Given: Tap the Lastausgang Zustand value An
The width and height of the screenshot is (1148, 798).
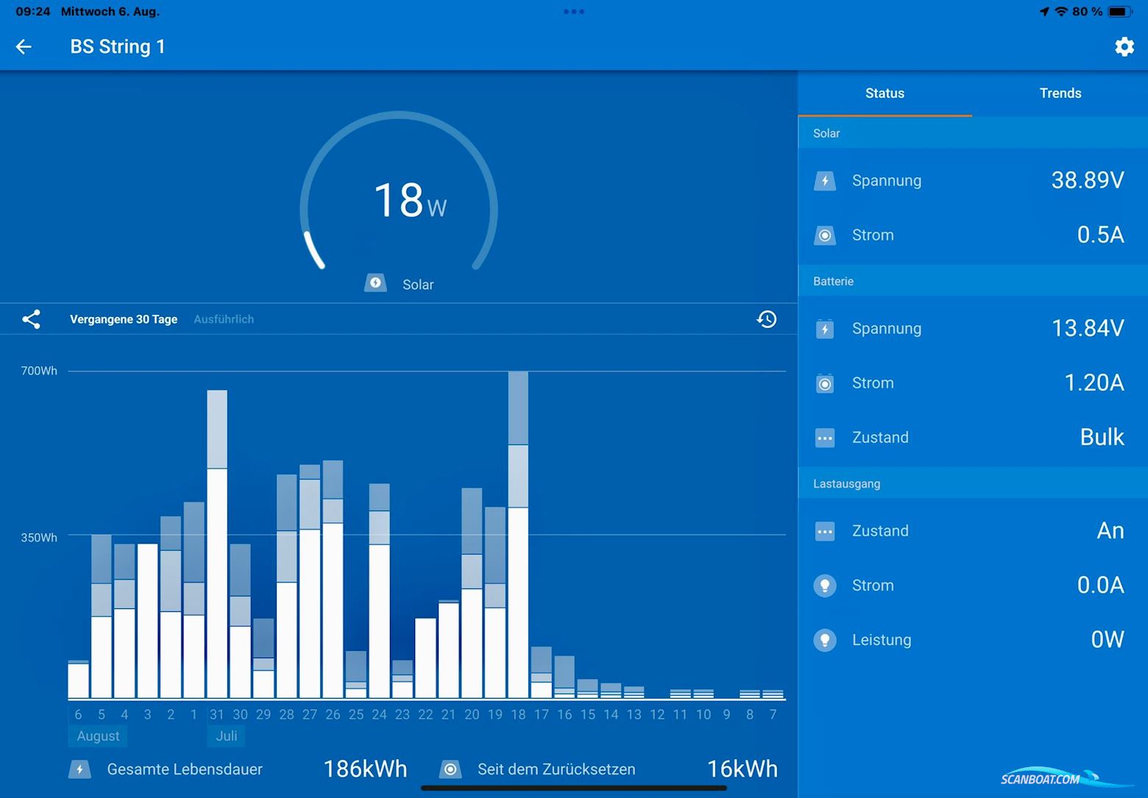Looking at the screenshot, I should (x=1110, y=531).
